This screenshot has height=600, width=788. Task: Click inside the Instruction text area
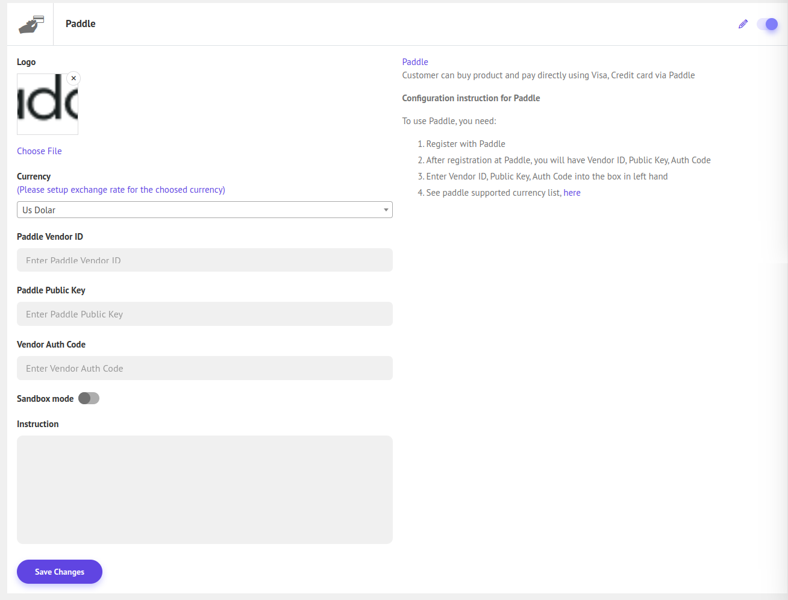tap(205, 489)
